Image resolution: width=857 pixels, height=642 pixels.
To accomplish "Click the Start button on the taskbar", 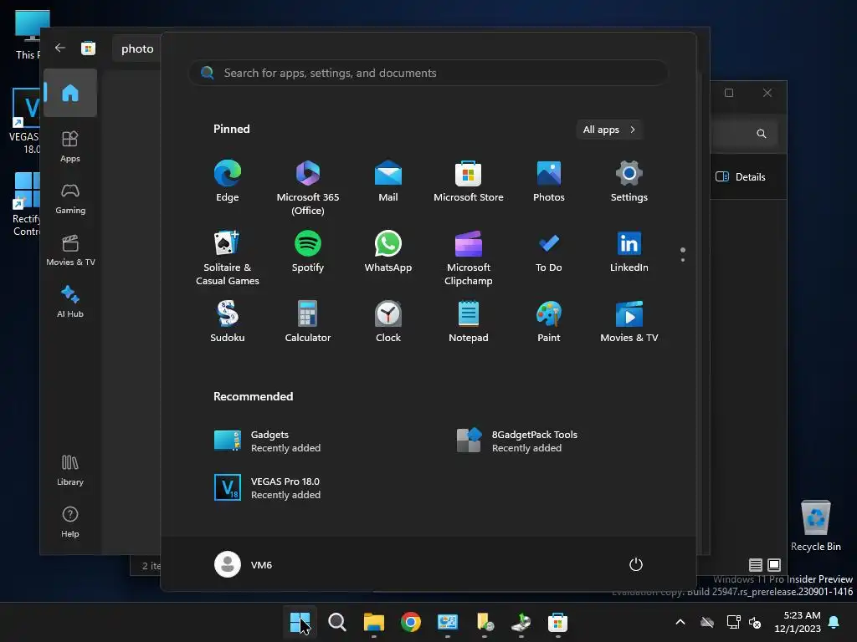I will click(x=300, y=622).
